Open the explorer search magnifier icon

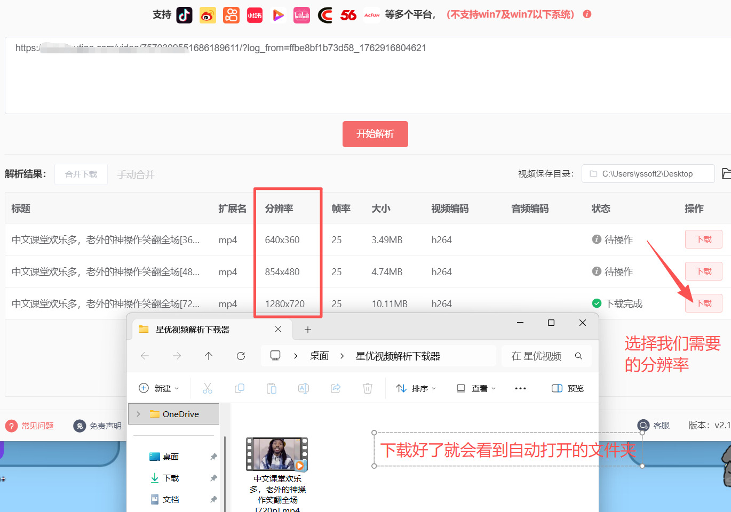tap(578, 356)
